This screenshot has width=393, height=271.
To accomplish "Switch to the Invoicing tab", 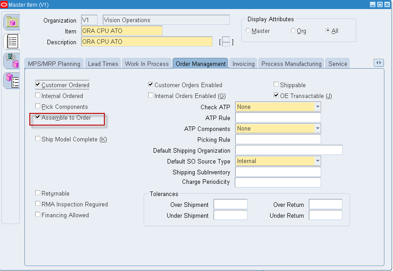I will click(243, 63).
